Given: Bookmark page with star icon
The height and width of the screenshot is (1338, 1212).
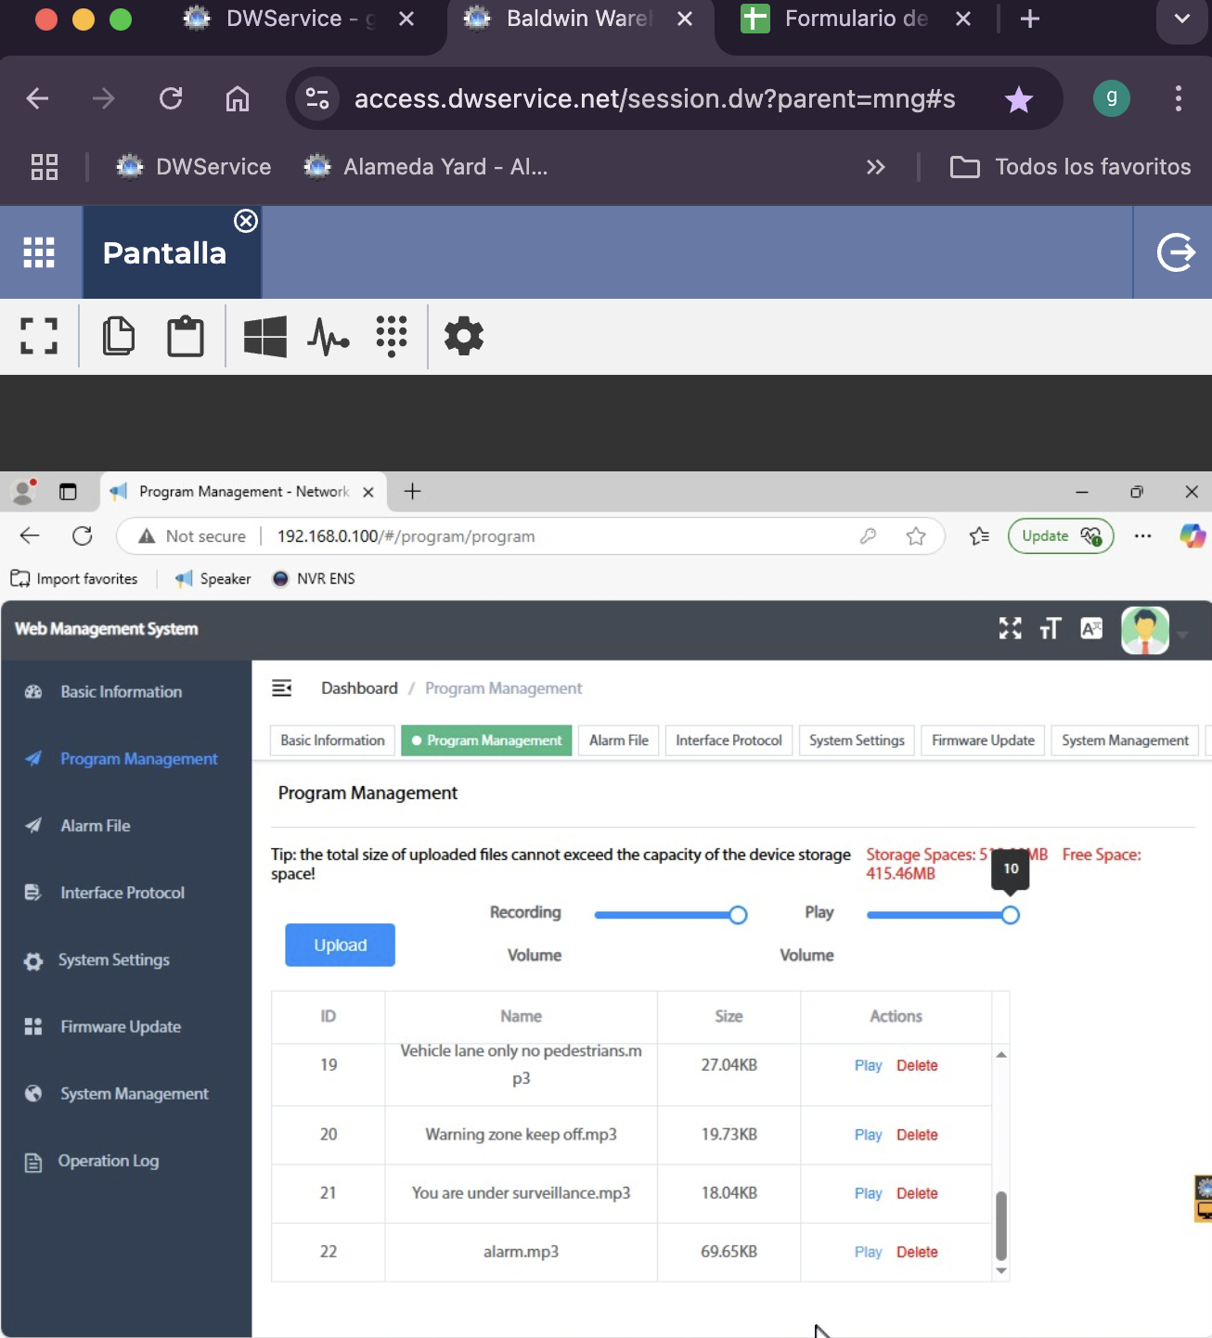Looking at the screenshot, I should pos(1019,98).
